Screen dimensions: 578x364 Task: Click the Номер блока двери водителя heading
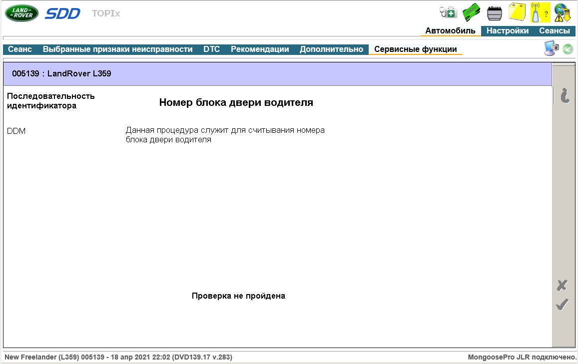(236, 102)
